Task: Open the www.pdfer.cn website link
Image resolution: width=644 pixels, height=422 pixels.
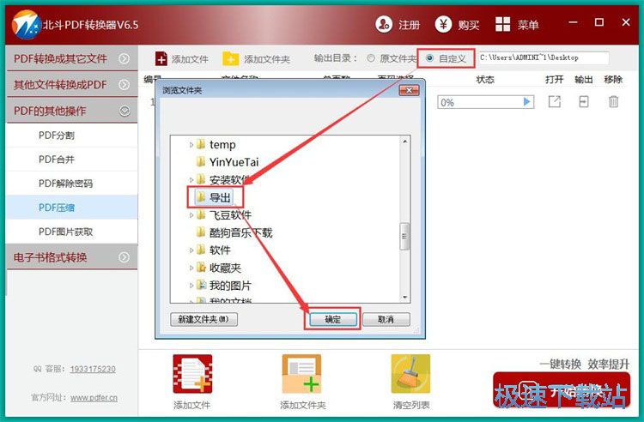Action: tap(94, 397)
